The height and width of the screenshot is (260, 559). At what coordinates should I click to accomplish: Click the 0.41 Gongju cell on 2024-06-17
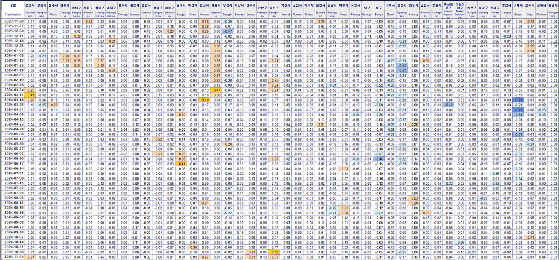[180, 164]
